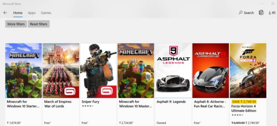Minimize the Microsoft Store window

point(262,4)
